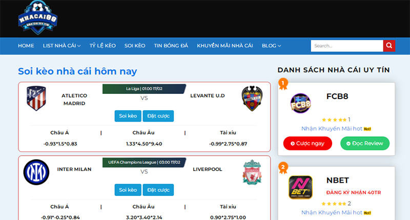Screen dimensions: 410x220
Task: Click the NBET bookmaker logo
Action: pos(300,187)
